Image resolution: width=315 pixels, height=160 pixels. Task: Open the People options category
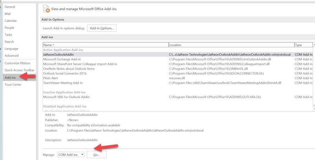[9, 28]
